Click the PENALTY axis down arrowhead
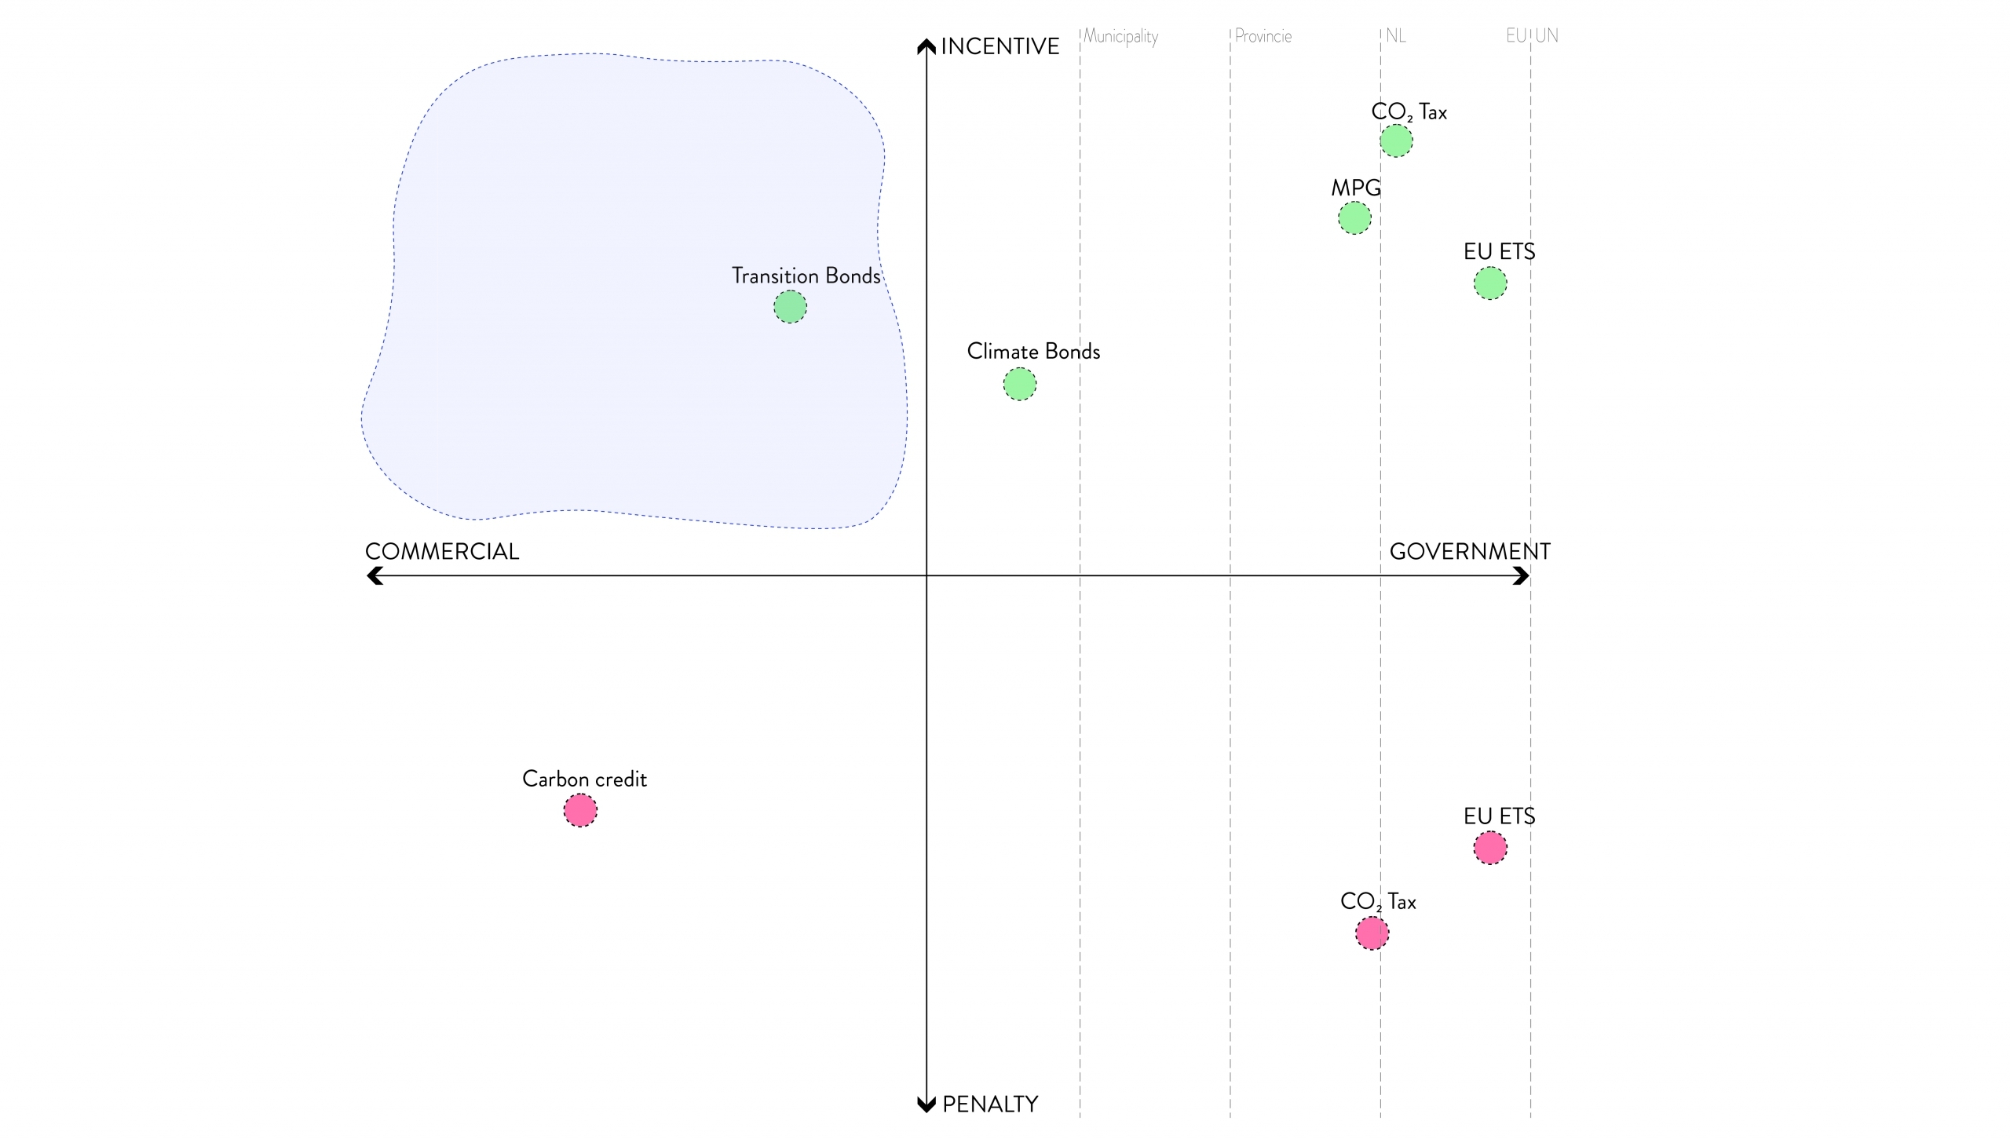The image size is (2010, 1139). coord(926,1104)
